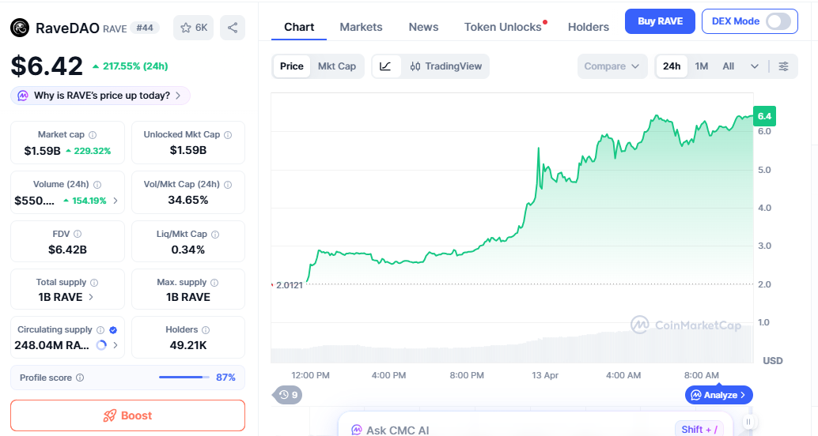Click Circulating supply info icon

pos(100,329)
